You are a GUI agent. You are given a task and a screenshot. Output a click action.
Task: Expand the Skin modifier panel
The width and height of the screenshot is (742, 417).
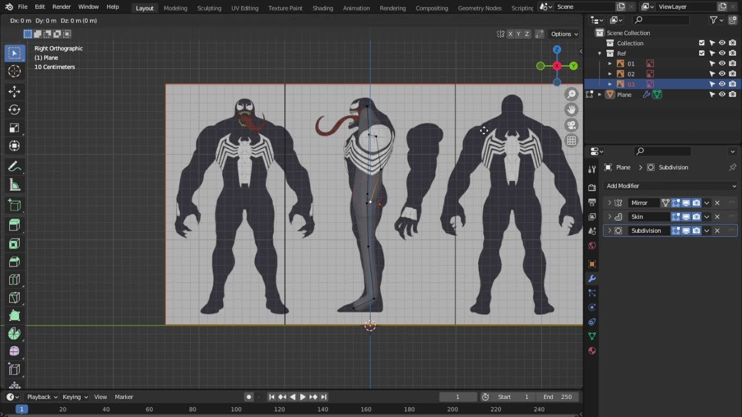[609, 217]
